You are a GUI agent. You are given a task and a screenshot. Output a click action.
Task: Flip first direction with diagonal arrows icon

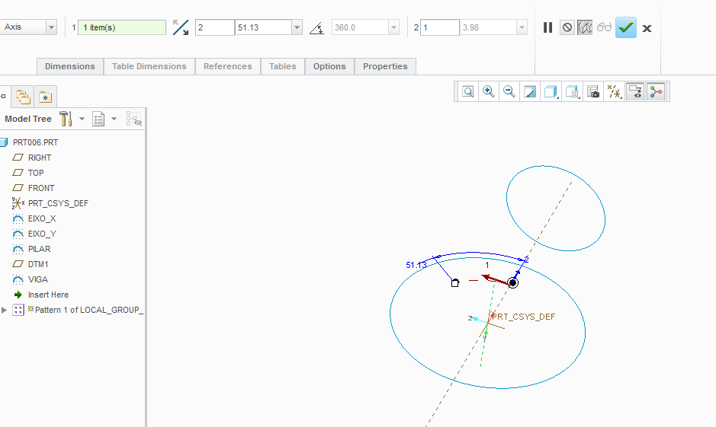[x=181, y=27]
